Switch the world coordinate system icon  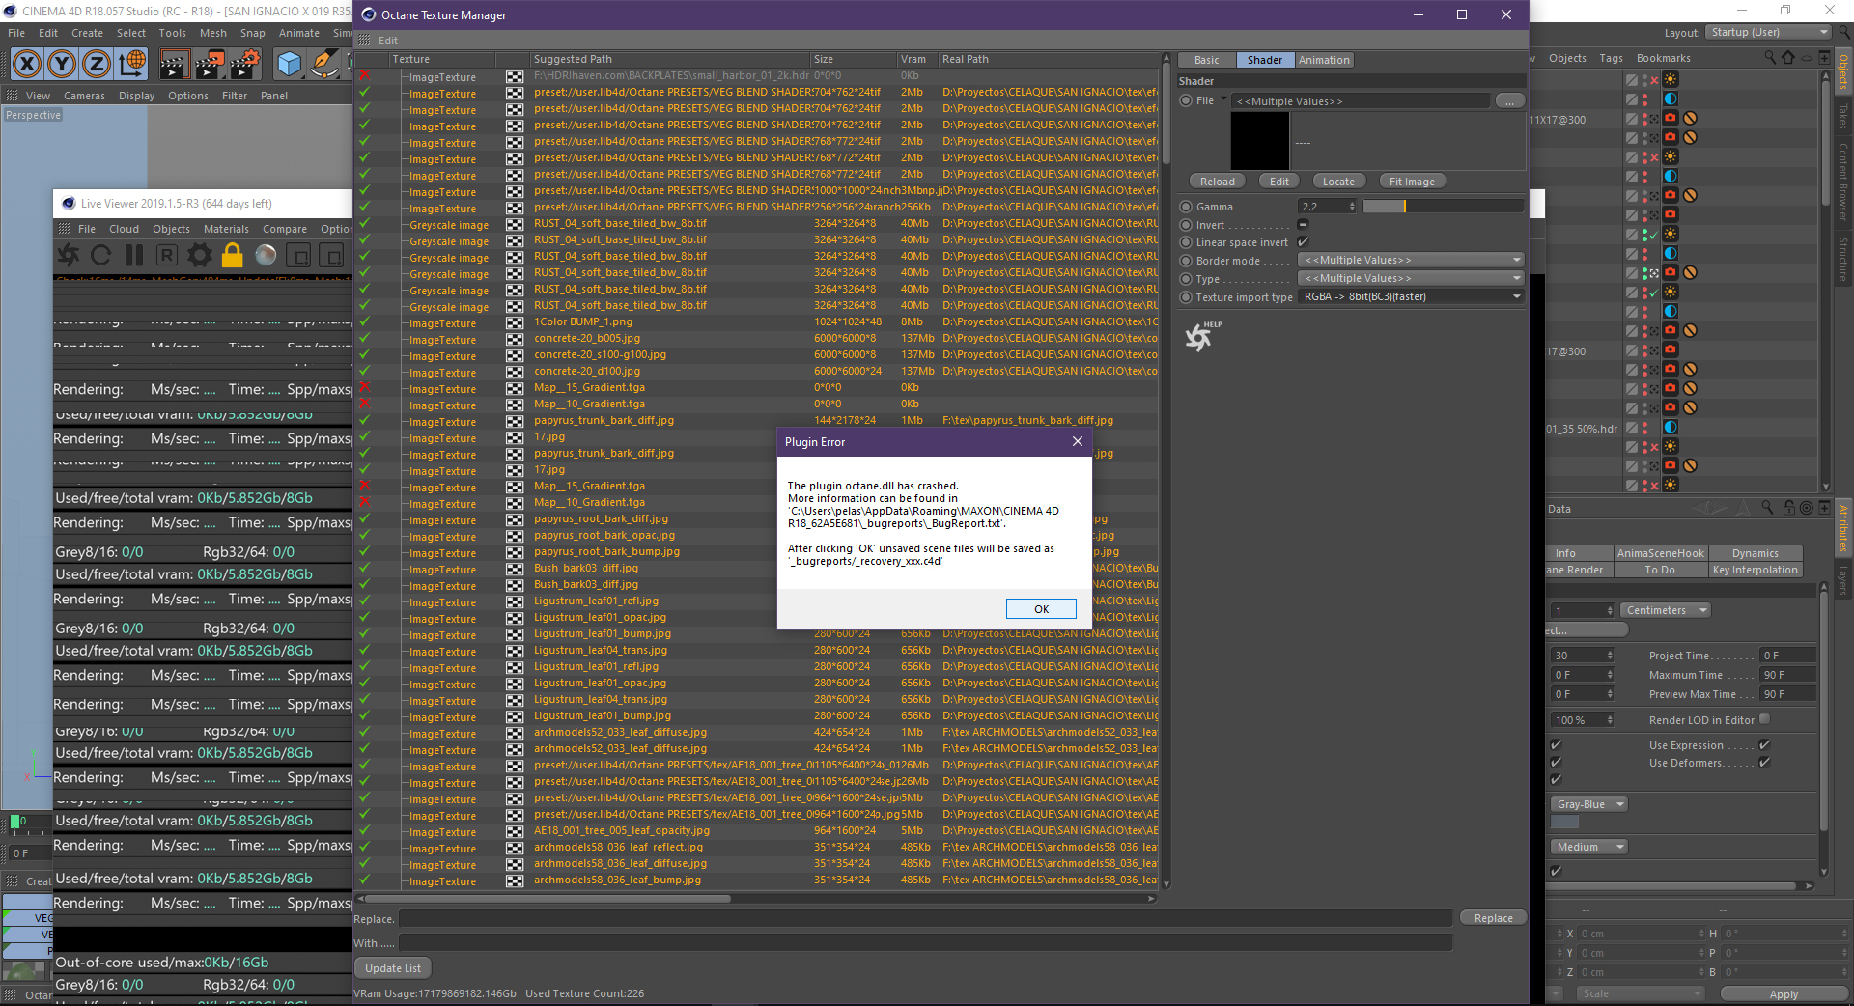[x=132, y=64]
